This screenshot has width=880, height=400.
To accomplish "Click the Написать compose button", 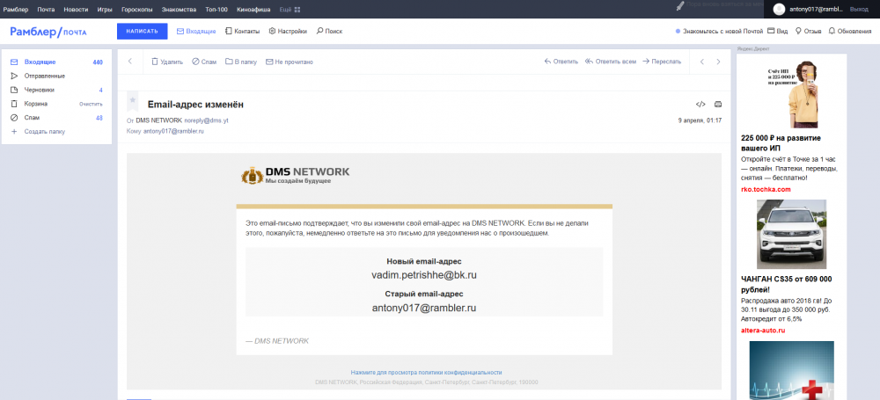I will pos(142,31).
